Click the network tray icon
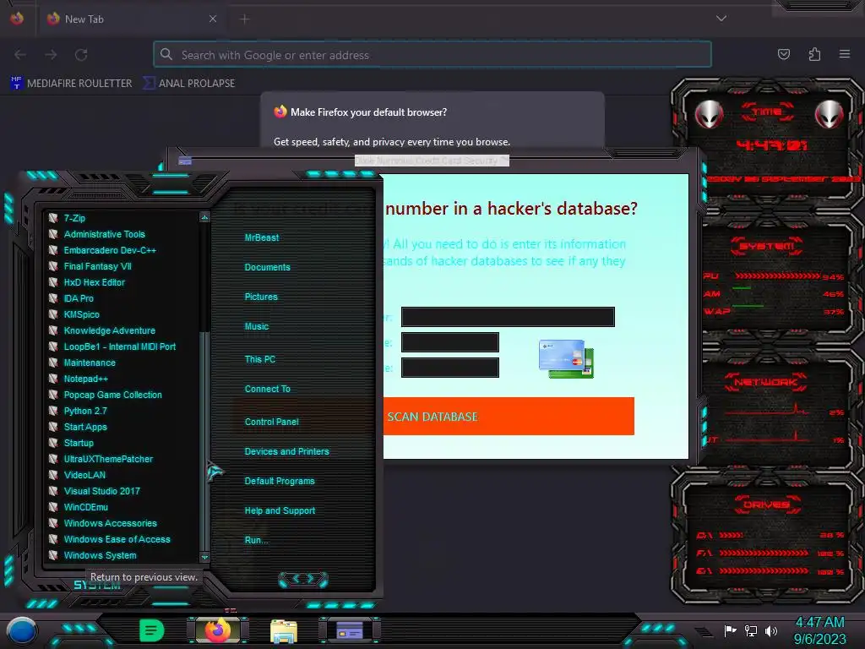 [750, 630]
